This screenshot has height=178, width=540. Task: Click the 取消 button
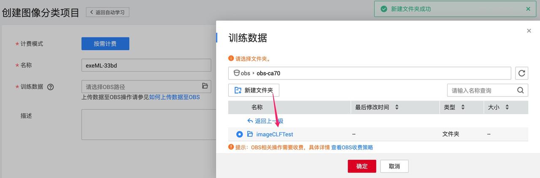(x=394, y=166)
